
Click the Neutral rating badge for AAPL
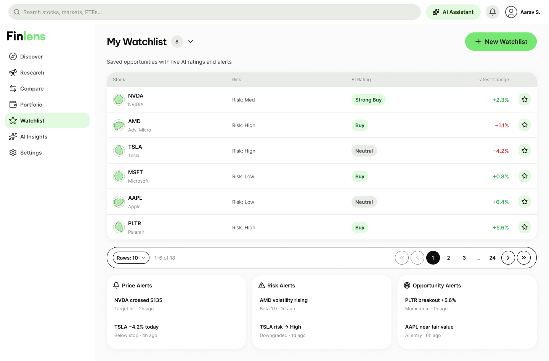(364, 202)
